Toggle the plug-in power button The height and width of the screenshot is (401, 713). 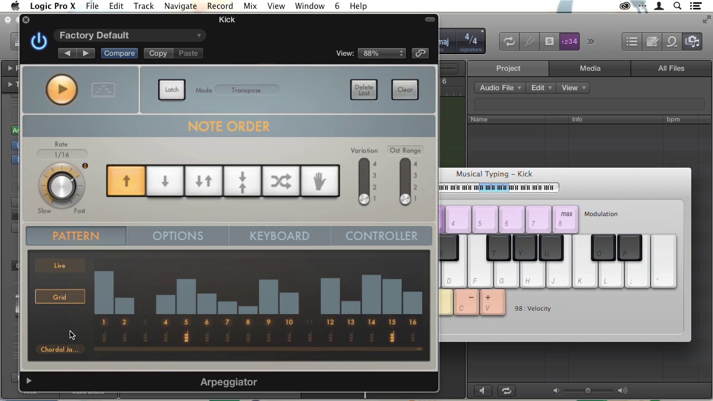point(39,41)
